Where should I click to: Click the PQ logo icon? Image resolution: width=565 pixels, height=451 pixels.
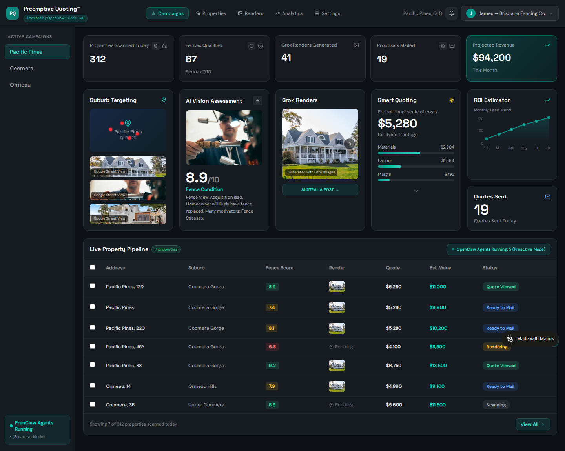click(13, 13)
